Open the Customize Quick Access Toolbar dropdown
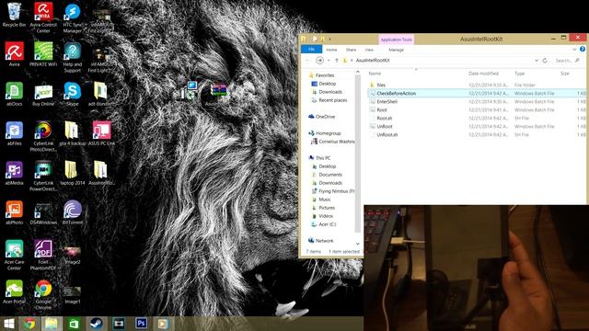589x331 pixels. [x=329, y=39]
